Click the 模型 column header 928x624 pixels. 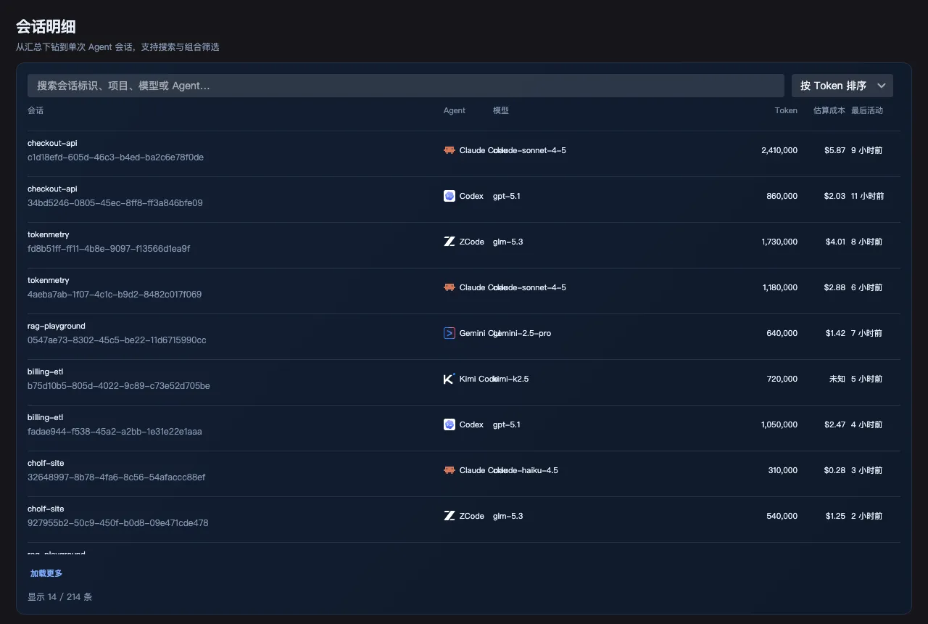(501, 110)
